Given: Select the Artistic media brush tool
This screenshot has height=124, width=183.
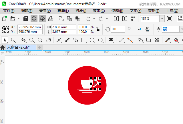Looking at the screenshot, I should coord(67,40).
